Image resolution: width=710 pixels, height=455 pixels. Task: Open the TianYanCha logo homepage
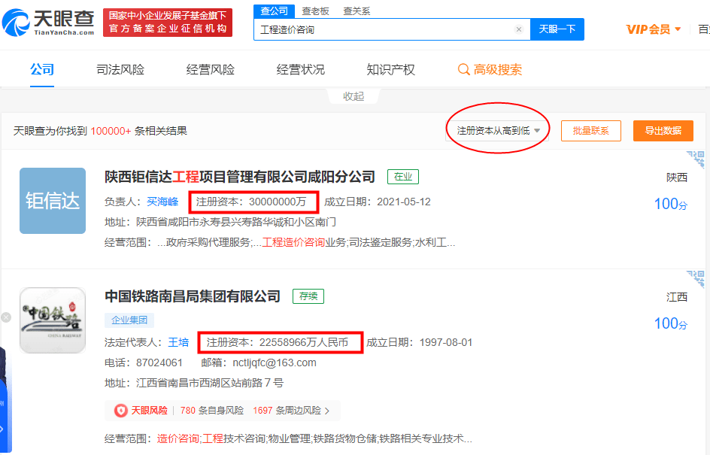48,22
